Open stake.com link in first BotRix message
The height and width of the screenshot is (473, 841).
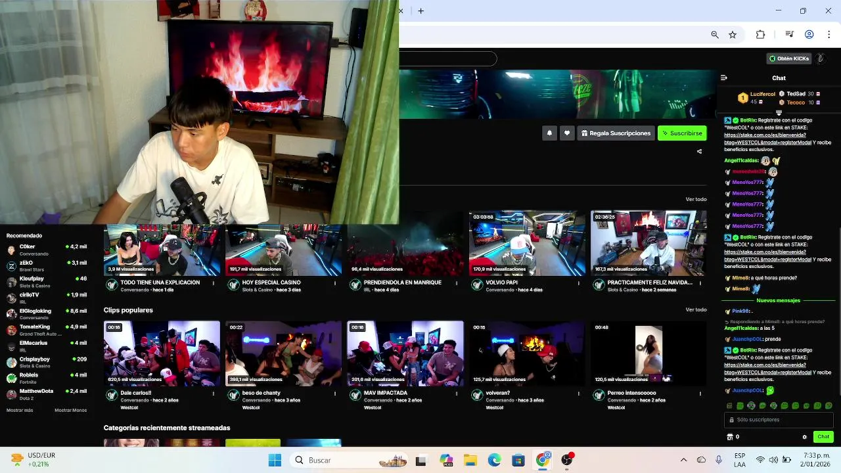click(767, 139)
